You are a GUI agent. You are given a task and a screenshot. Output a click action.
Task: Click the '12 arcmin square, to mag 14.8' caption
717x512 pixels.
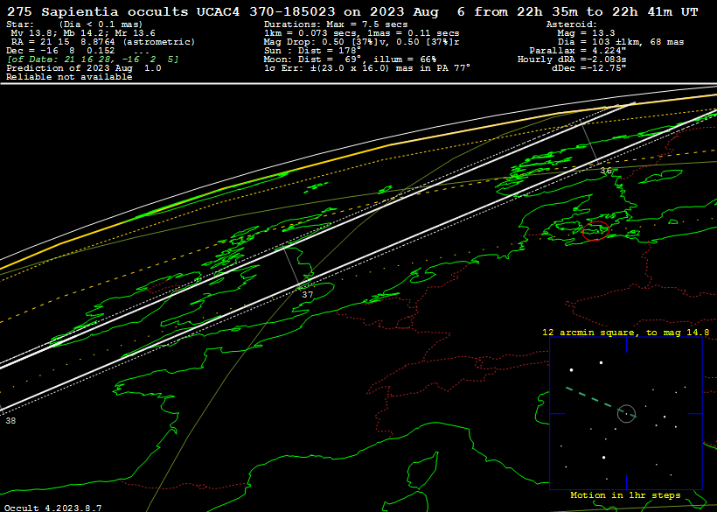coord(625,333)
